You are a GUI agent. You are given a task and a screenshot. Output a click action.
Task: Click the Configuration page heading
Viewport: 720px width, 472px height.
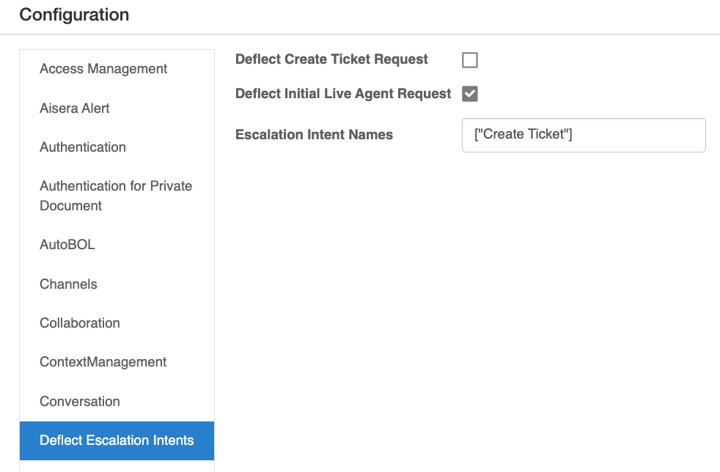click(x=74, y=15)
